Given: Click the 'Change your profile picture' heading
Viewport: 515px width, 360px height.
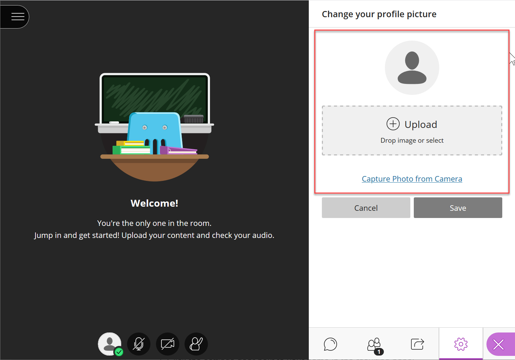Looking at the screenshot, I should (379, 14).
